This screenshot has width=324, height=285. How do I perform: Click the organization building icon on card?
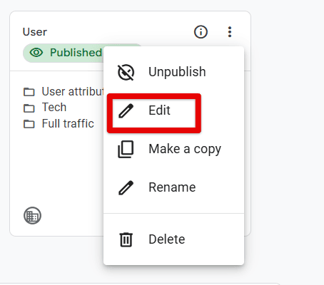pos(32,215)
